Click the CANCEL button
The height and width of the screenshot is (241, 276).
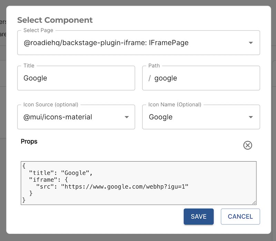[x=240, y=216]
